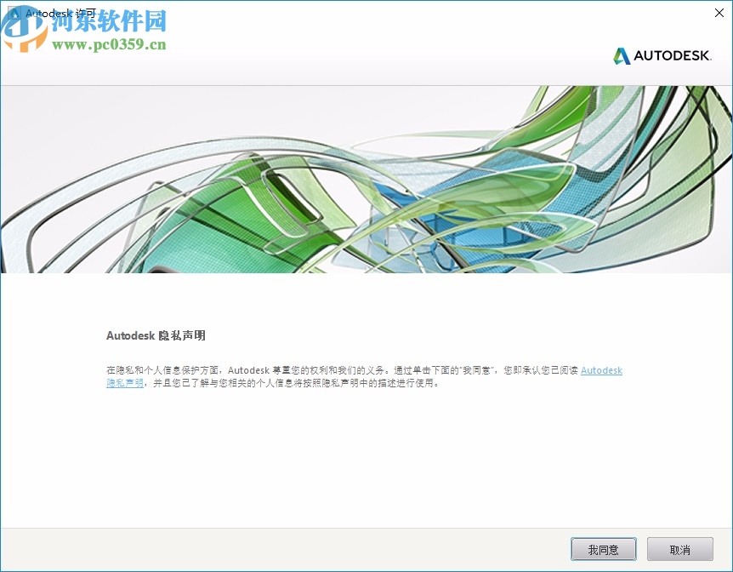Image resolution: width=733 pixels, height=572 pixels.
Task: Accept the privacy statement via 我同意
Action: (x=603, y=549)
